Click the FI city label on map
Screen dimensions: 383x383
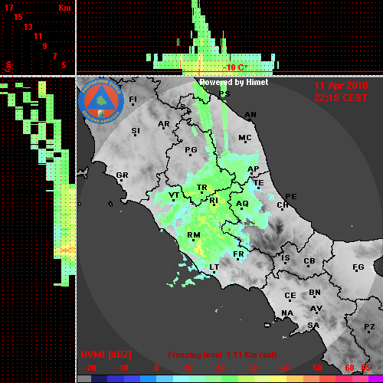click(133, 99)
